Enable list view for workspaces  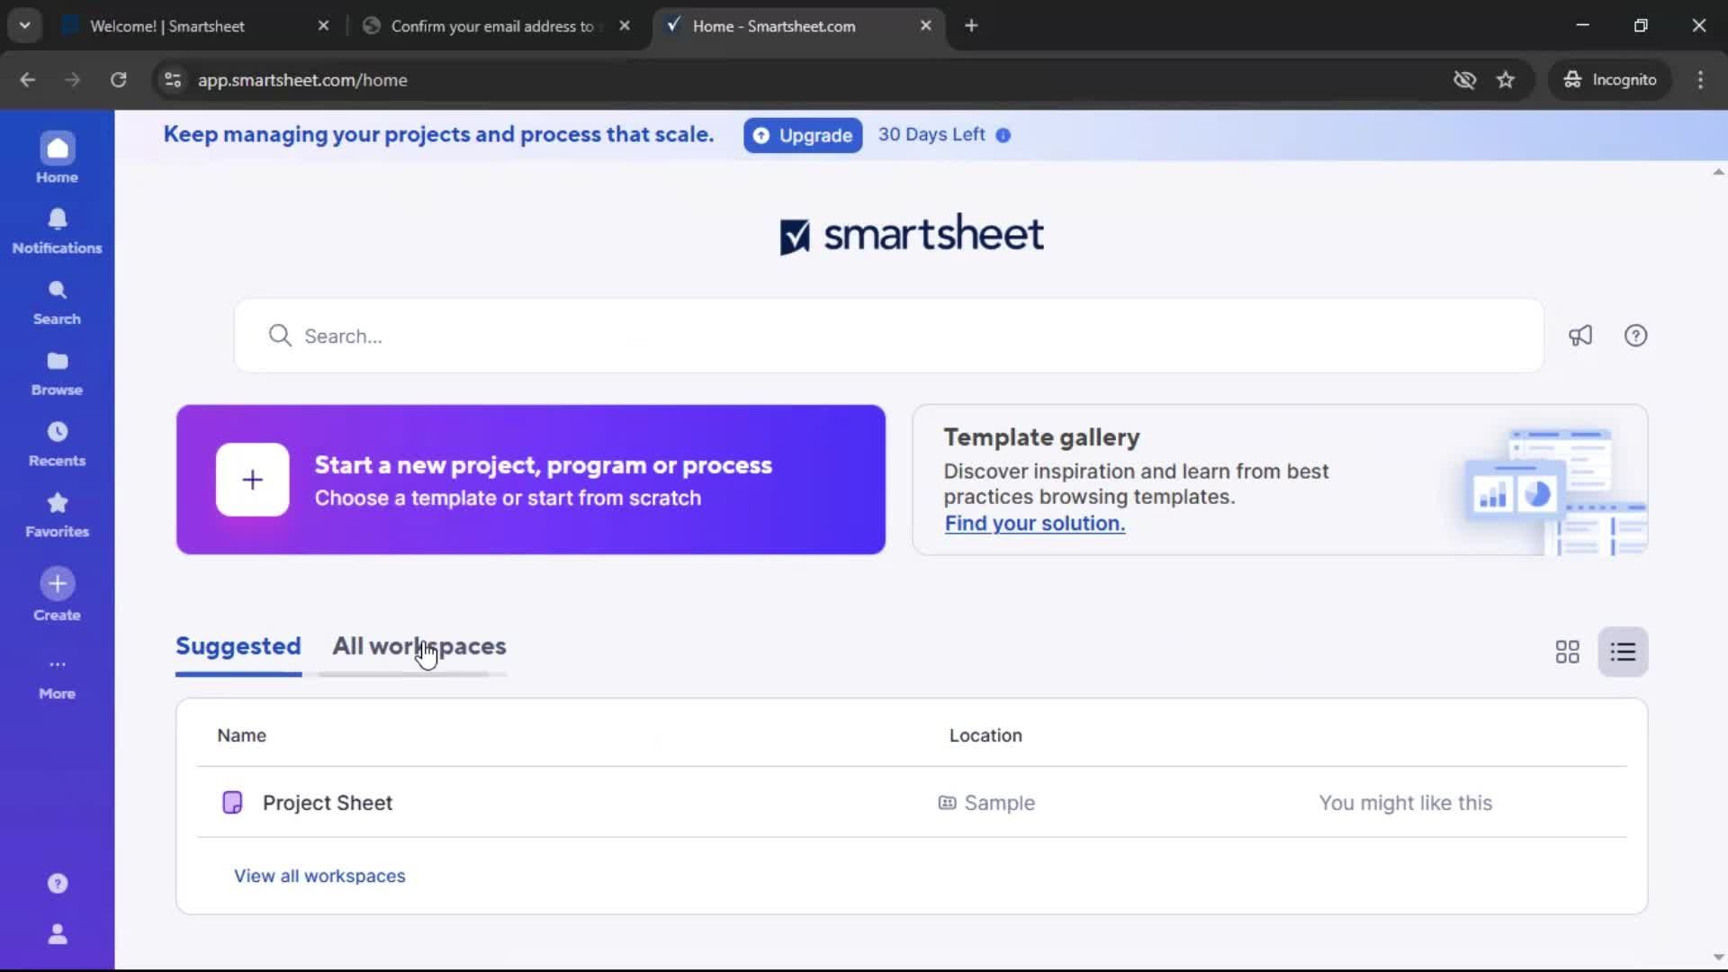click(x=1624, y=651)
